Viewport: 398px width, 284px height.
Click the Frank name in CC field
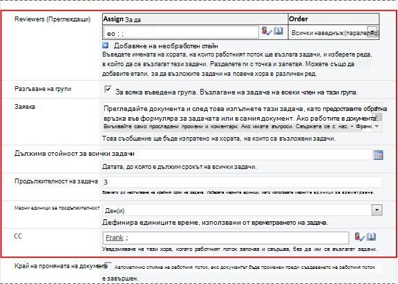[115, 238]
